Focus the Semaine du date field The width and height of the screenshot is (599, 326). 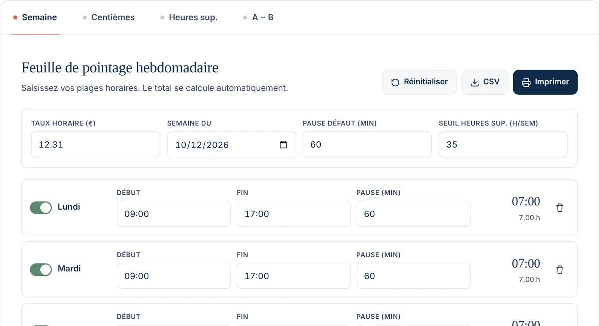[232, 145]
